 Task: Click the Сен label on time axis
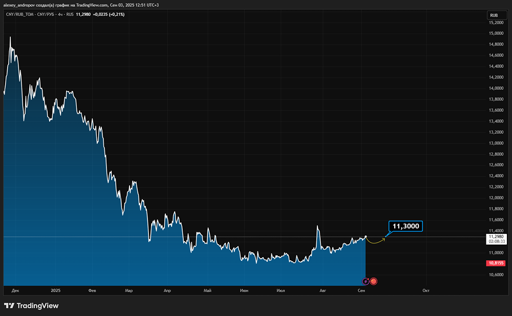coord(361,290)
